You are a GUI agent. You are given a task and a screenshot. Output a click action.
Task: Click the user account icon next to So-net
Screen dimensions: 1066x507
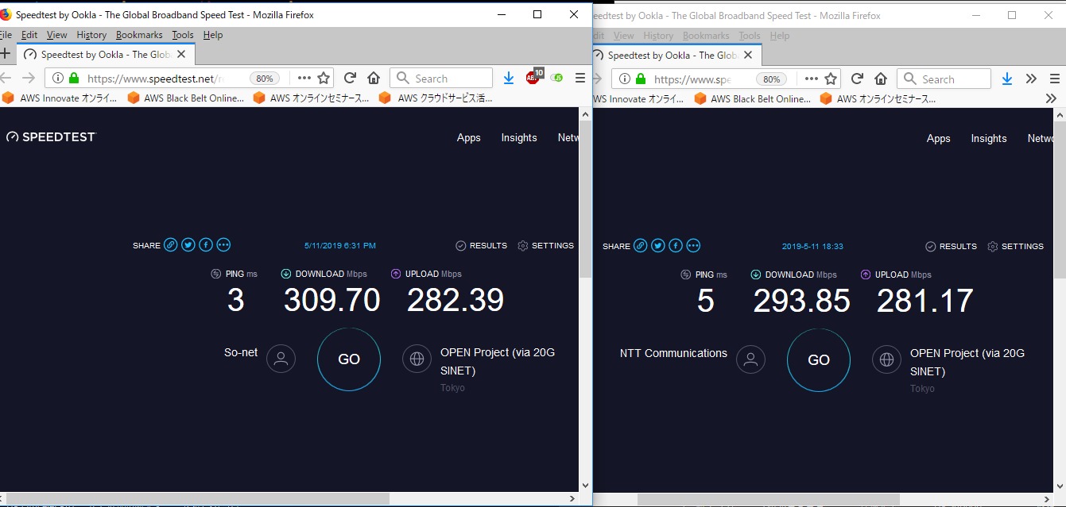(x=281, y=359)
